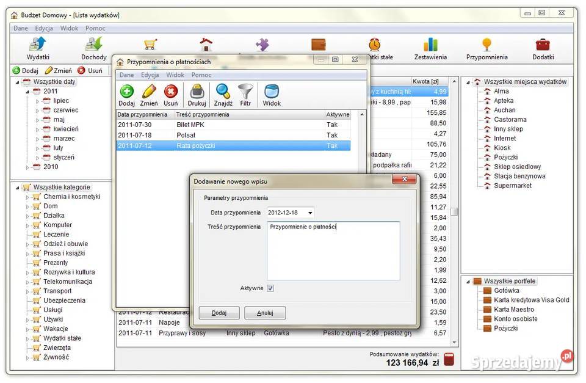Click the Treść przypomnienia text field

click(x=333, y=250)
